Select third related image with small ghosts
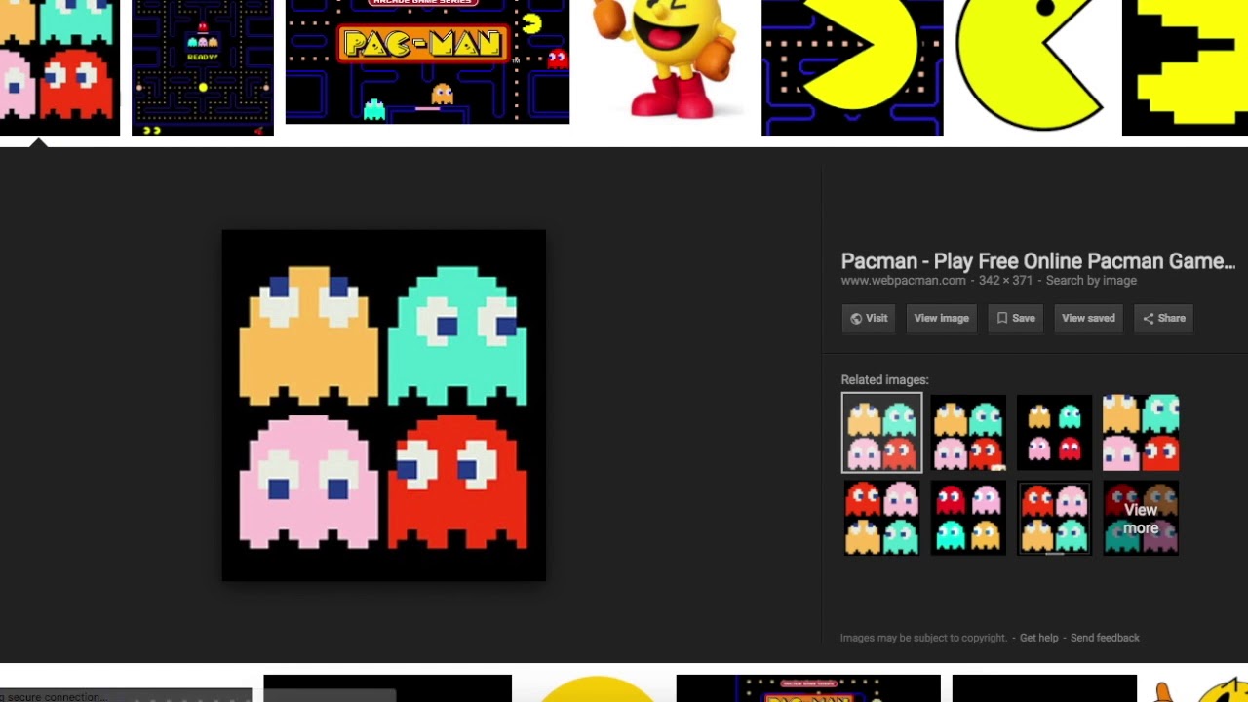 (x=1054, y=433)
